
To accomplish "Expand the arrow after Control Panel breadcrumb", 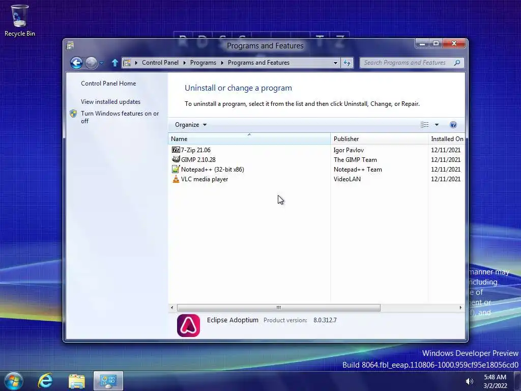I will [x=184, y=63].
